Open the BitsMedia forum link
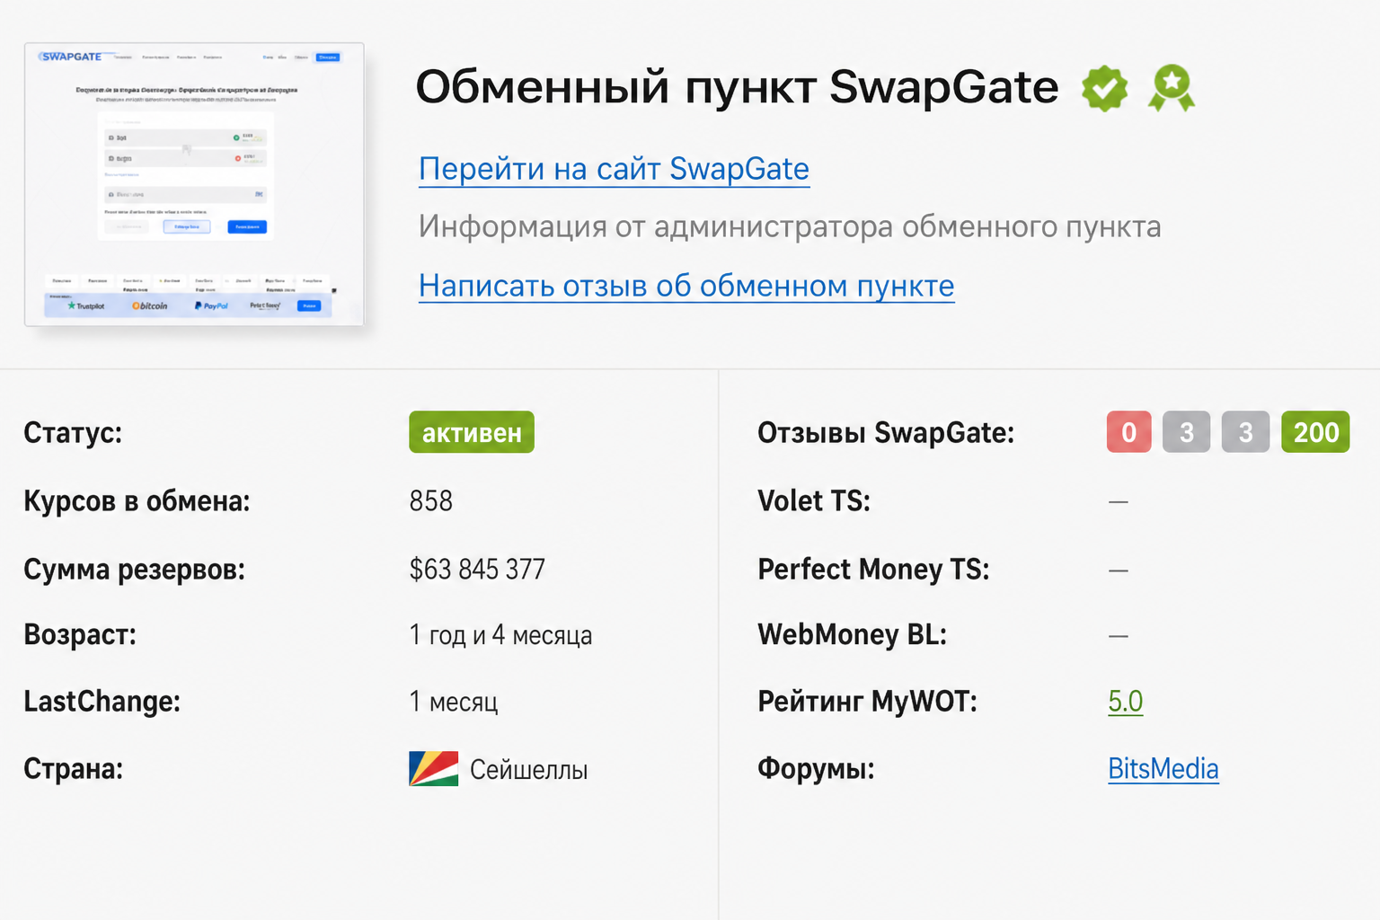 (x=1163, y=769)
